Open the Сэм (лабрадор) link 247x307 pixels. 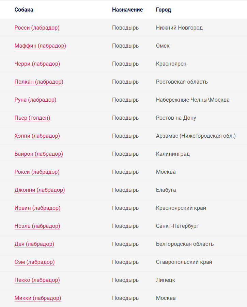34,262
